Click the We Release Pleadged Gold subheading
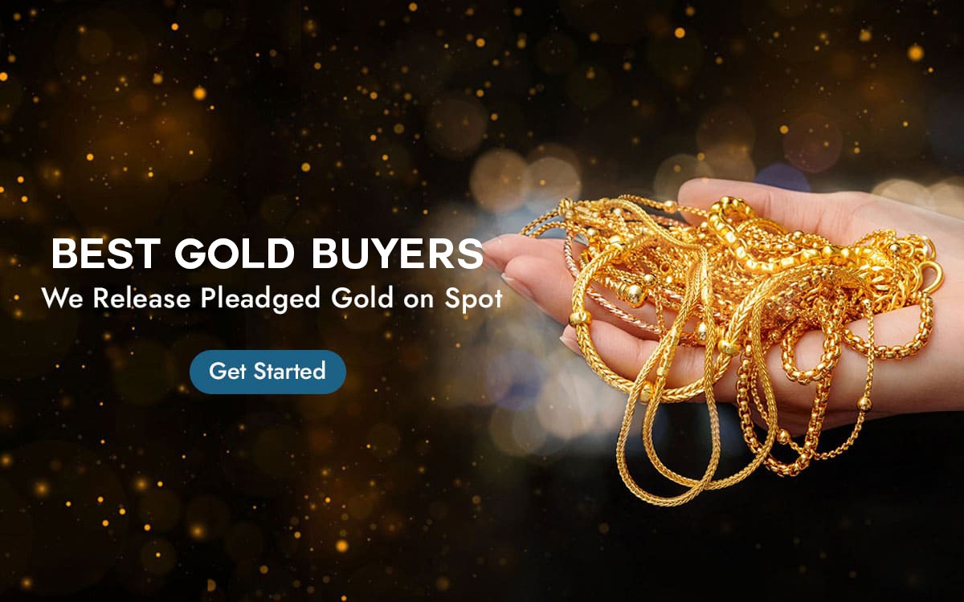964x602 pixels. 272,299
